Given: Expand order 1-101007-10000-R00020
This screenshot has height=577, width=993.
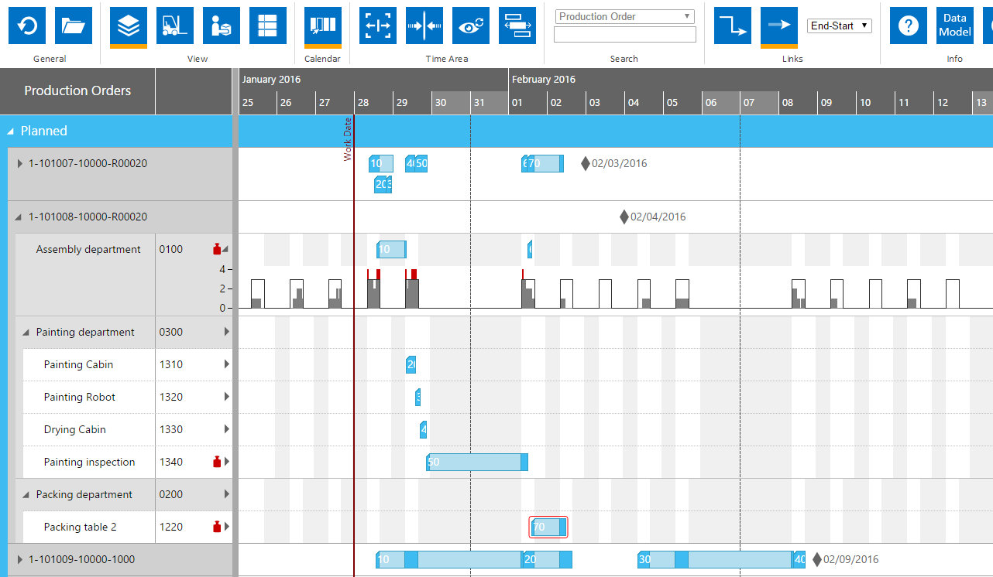Looking at the screenshot, I should click(19, 163).
